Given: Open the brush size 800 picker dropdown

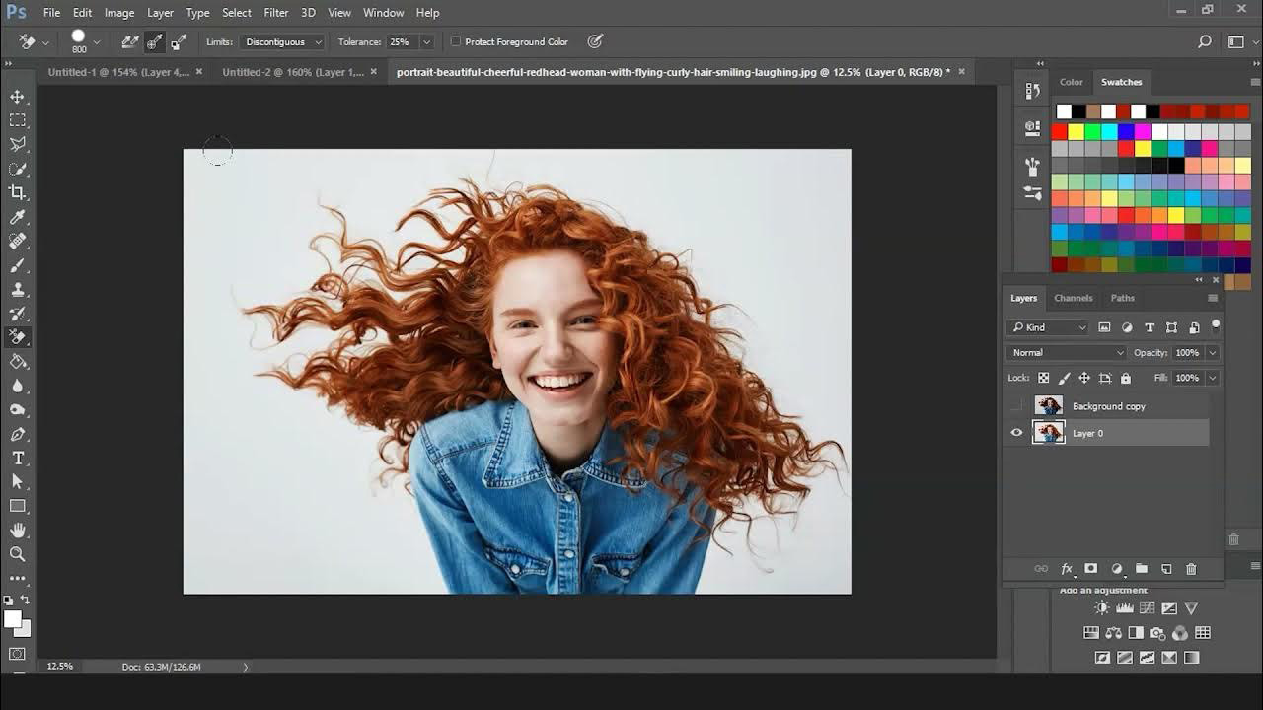Looking at the screenshot, I should click(x=97, y=41).
